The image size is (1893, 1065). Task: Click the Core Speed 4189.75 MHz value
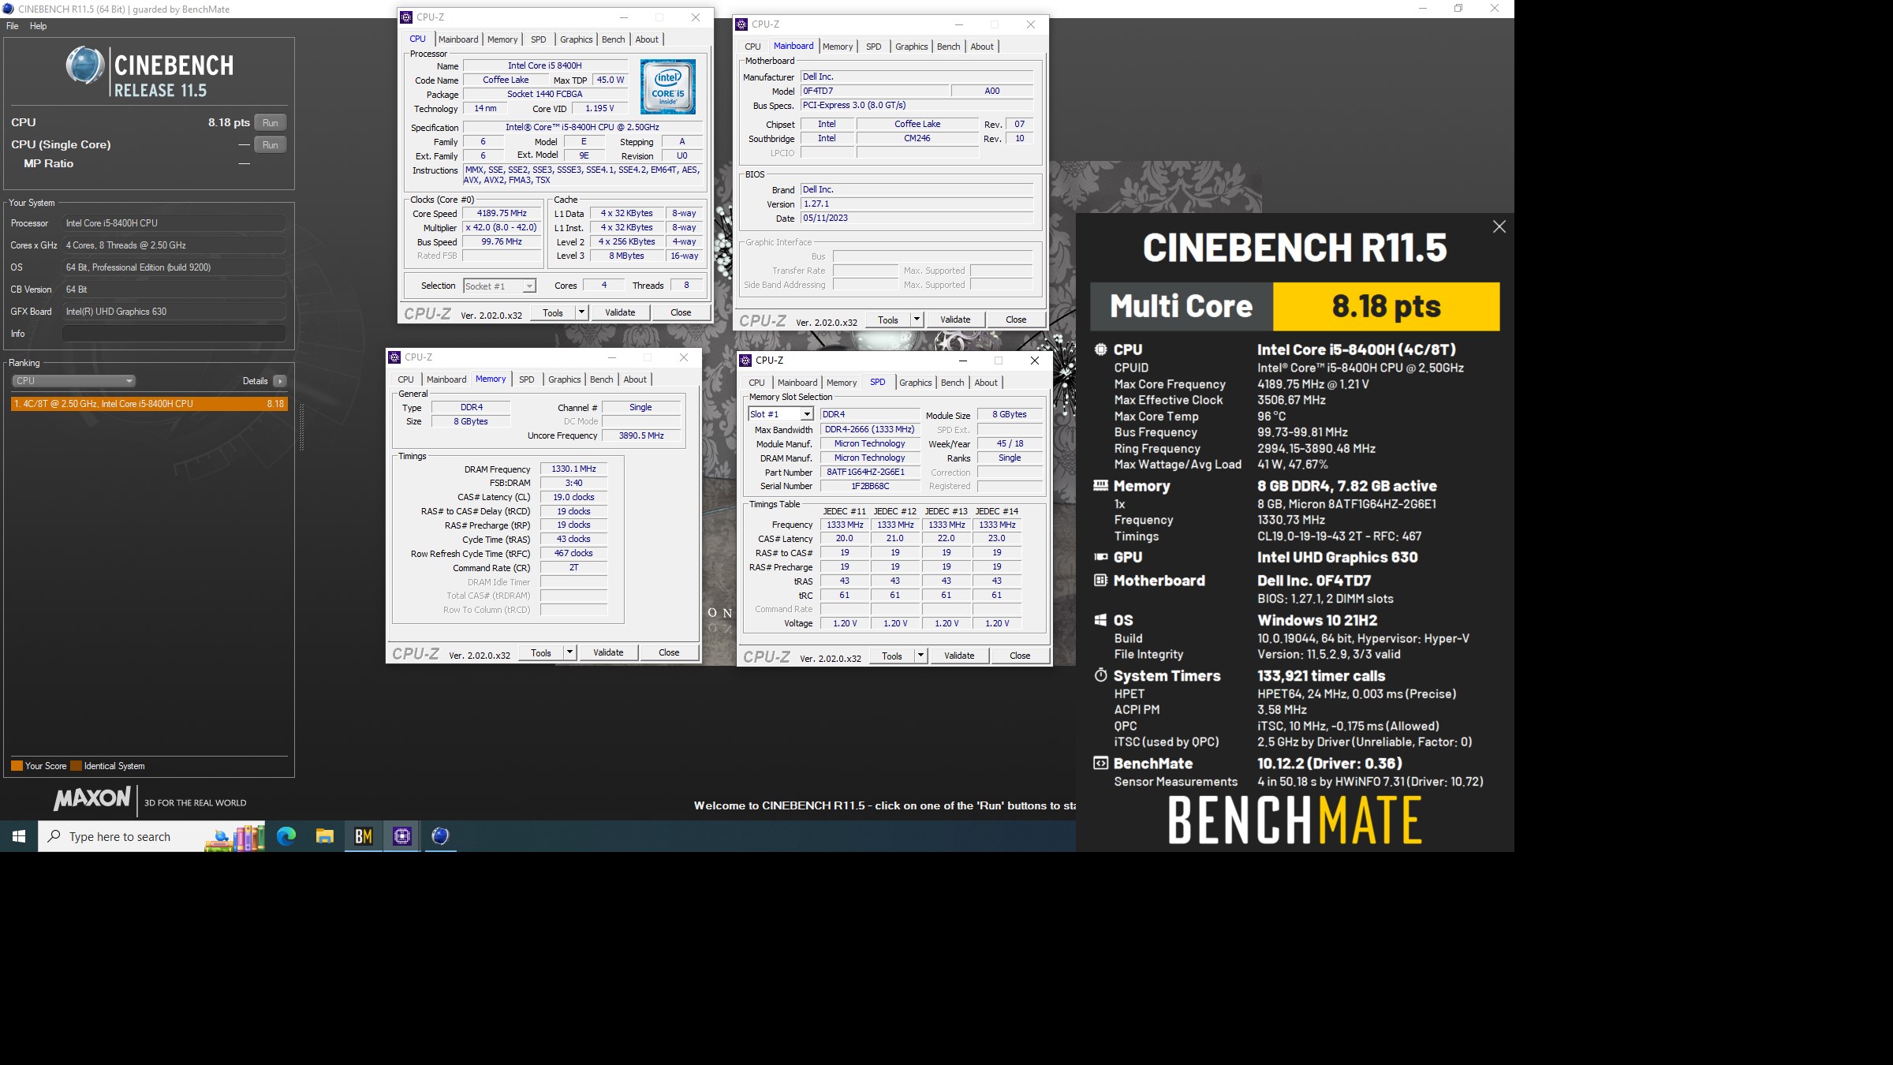coord(502,214)
